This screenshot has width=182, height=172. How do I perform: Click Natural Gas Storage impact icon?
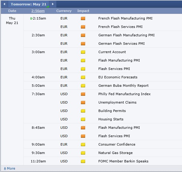click(x=83, y=153)
